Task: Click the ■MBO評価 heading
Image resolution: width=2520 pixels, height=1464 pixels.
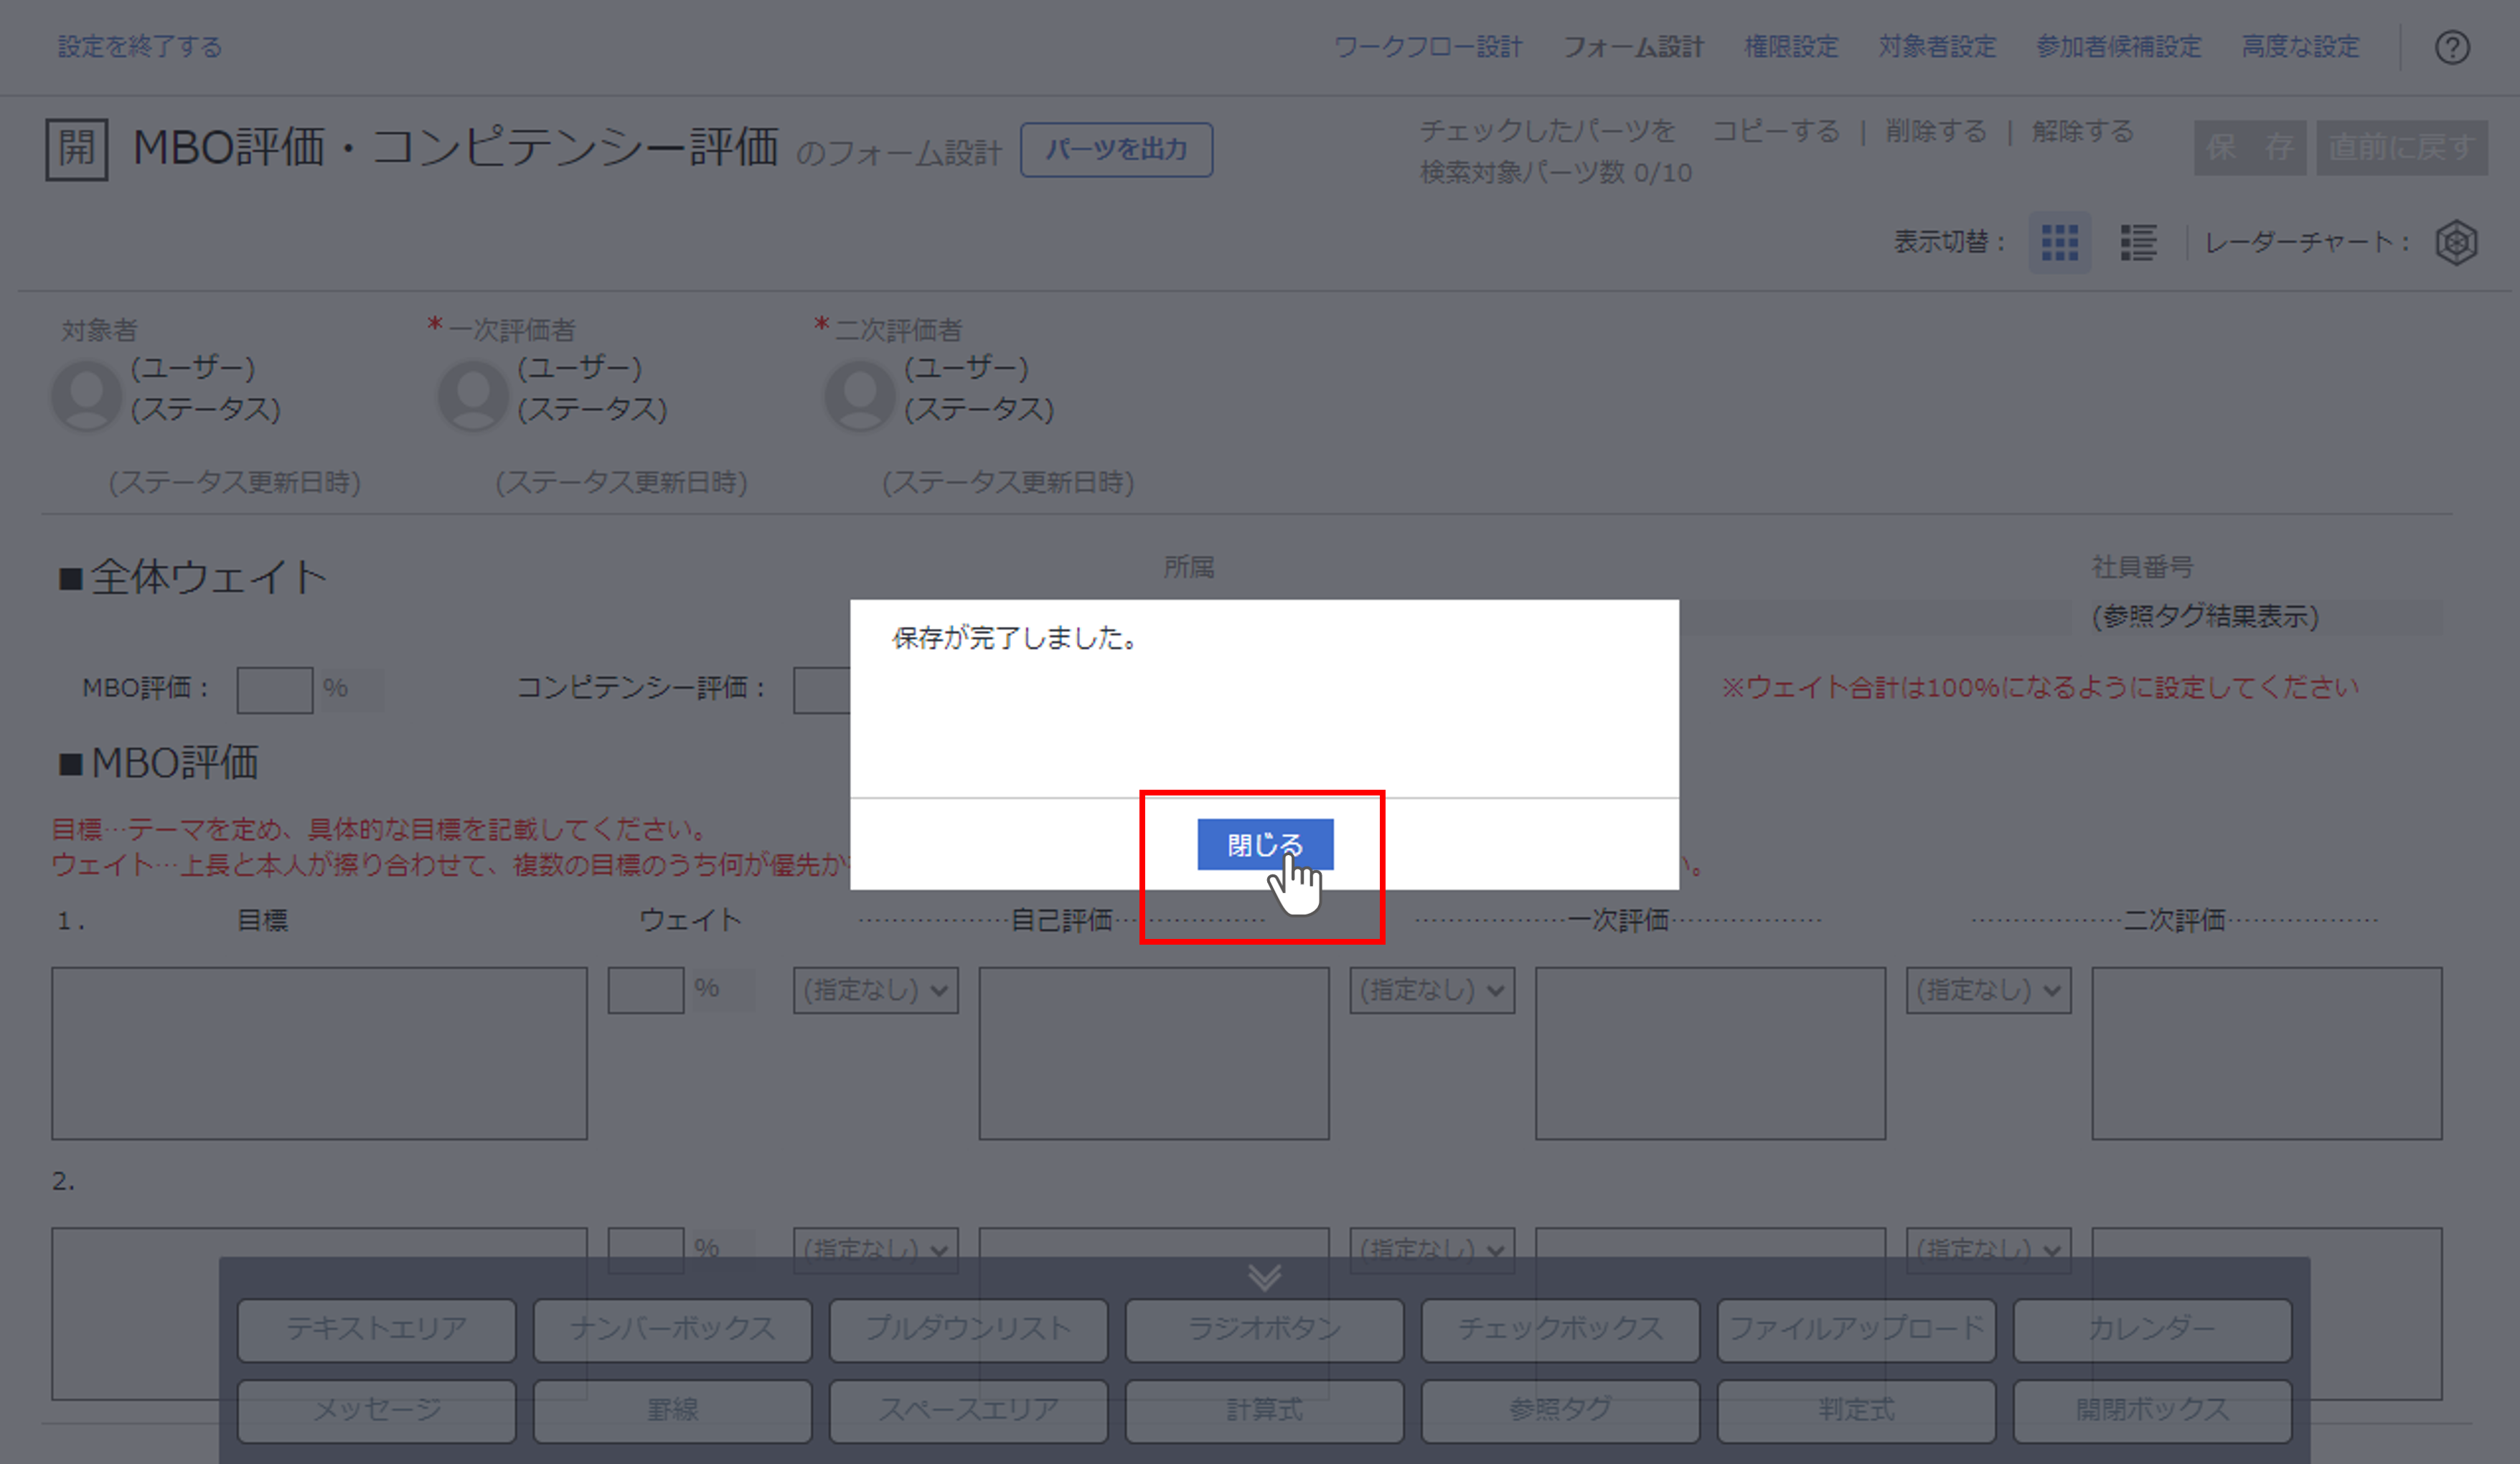Action: 158,763
